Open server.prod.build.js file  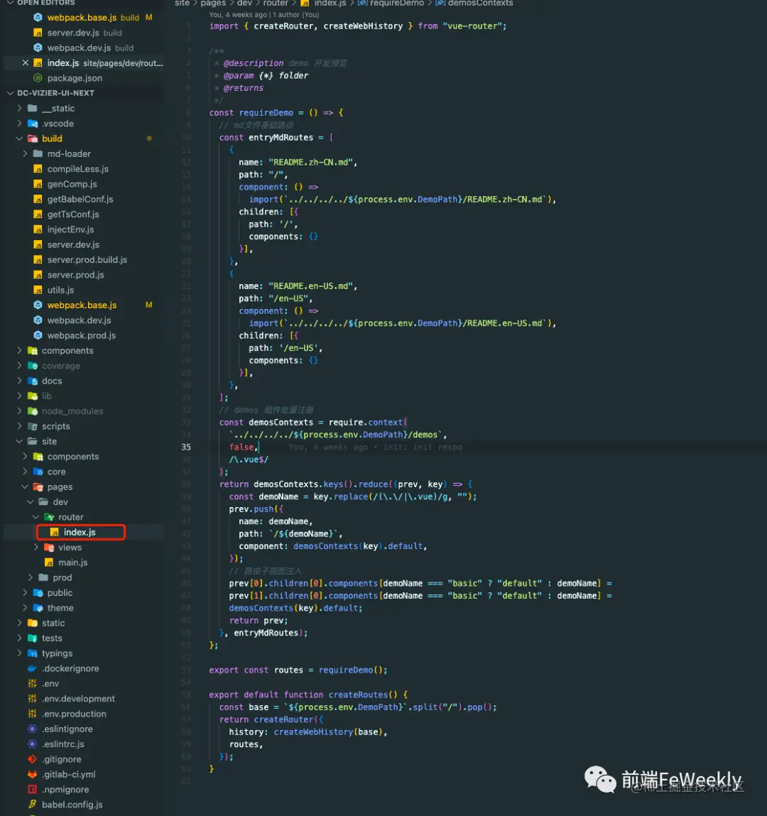87,260
